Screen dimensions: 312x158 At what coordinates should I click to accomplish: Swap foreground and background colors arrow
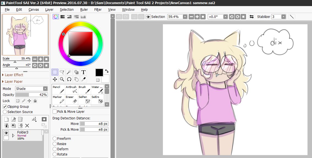107,71
